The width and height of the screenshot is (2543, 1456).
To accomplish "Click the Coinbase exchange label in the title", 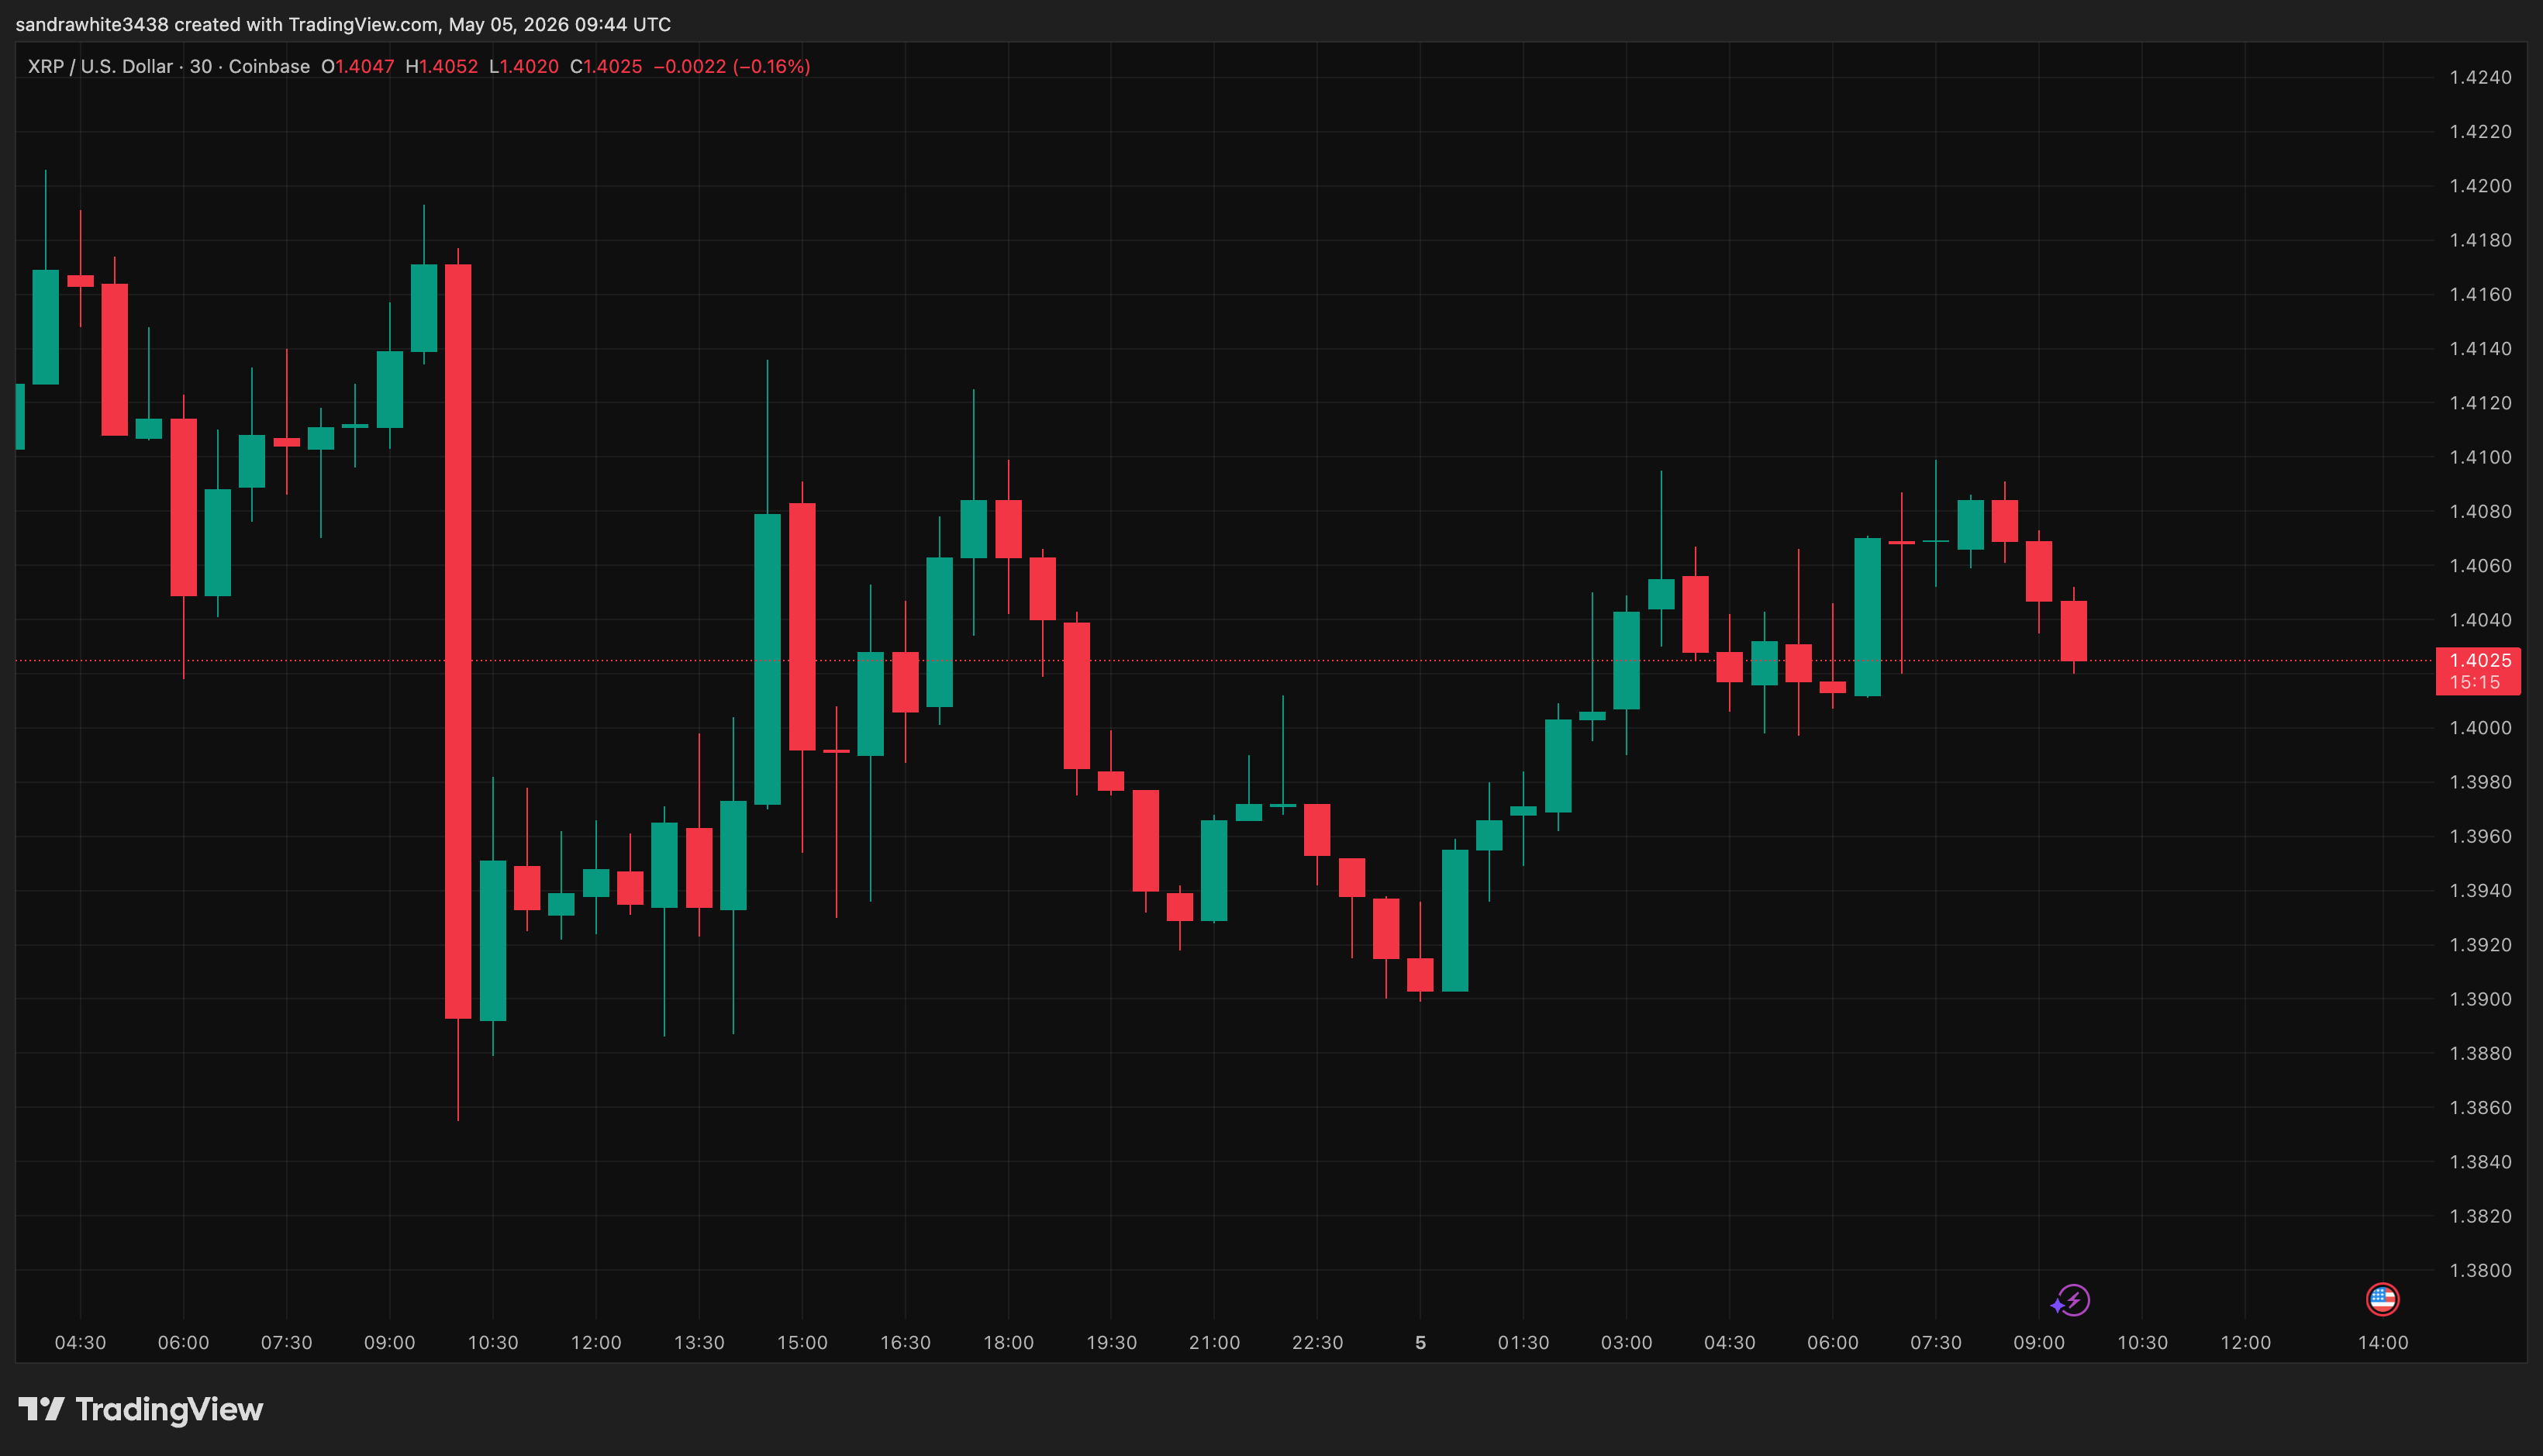I will click(269, 67).
